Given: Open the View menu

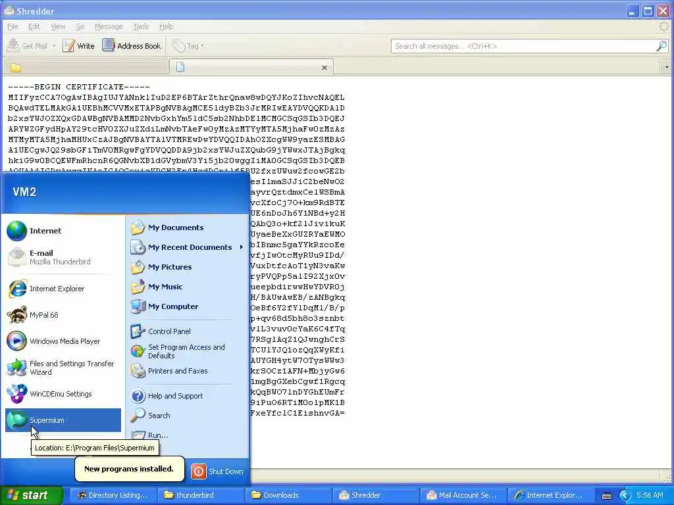Looking at the screenshot, I should (58, 26).
